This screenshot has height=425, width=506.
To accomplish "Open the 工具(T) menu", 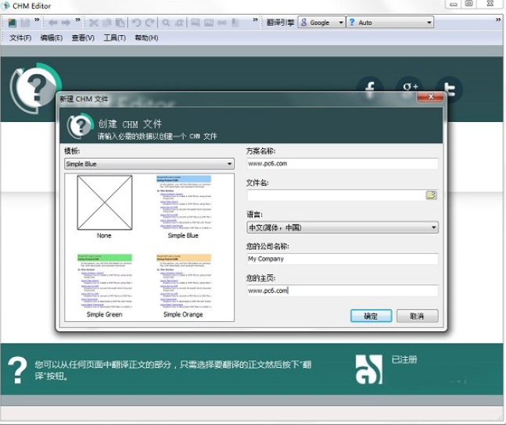I will tap(114, 38).
